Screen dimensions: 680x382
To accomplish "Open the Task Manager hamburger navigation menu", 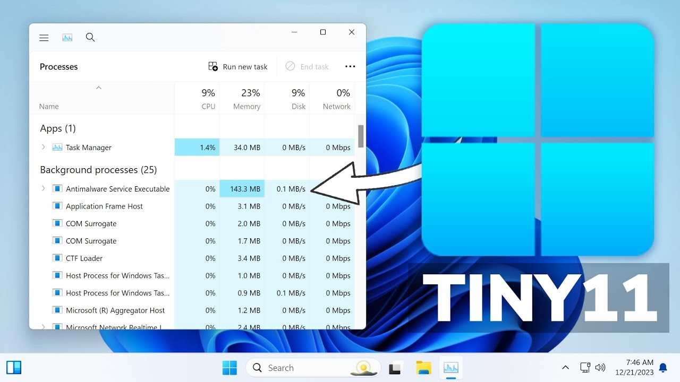I will (x=44, y=38).
